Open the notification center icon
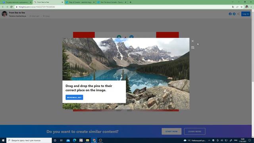 coord(250,140)
